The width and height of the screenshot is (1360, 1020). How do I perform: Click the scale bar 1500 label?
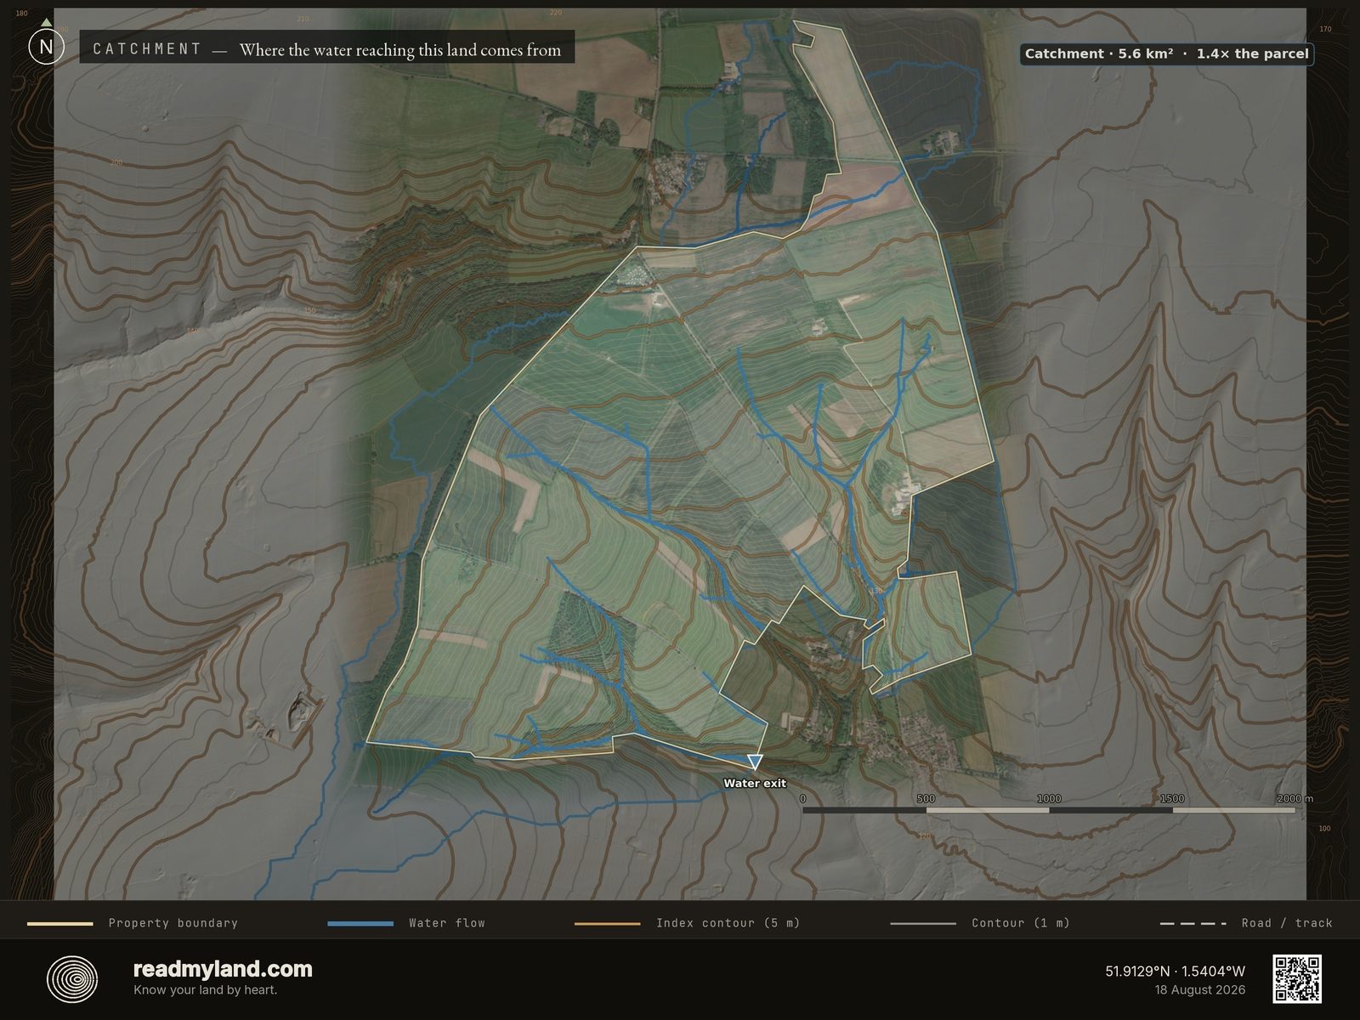pos(1172,799)
